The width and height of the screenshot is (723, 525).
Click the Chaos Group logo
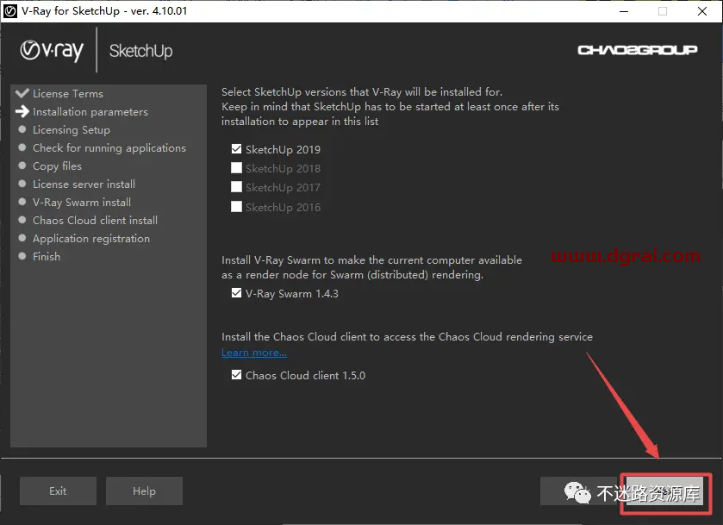[x=637, y=50]
